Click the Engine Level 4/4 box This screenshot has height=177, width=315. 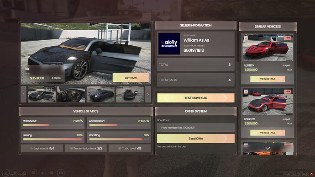click(x=42, y=148)
